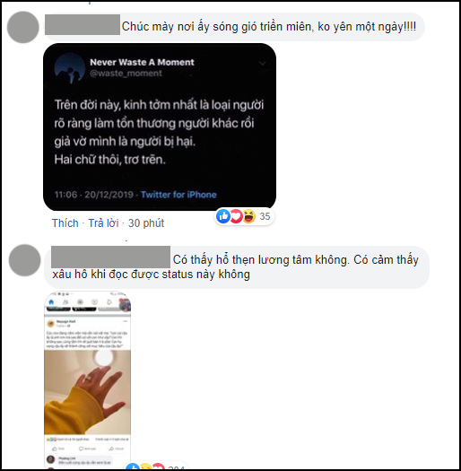Open the 30 phút timestamp
The image size is (461, 471).
146,223
